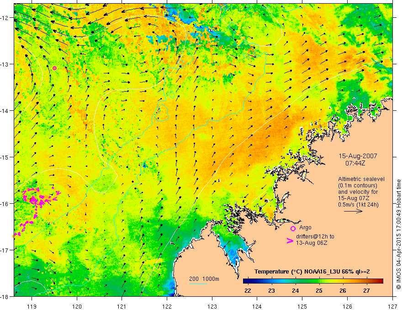
Task: Click the -17 latitude axis label
Action: [x=5, y=250]
